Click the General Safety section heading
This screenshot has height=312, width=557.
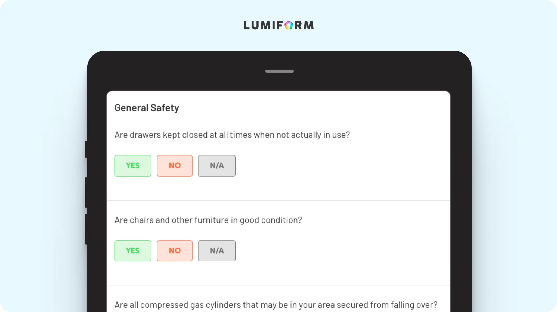pos(147,108)
